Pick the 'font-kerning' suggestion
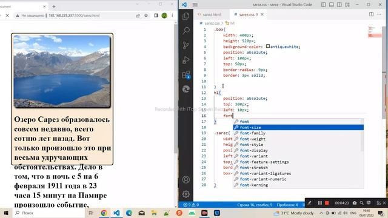Image resolution: width=388 pixels, height=218 pixels. point(298,185)
